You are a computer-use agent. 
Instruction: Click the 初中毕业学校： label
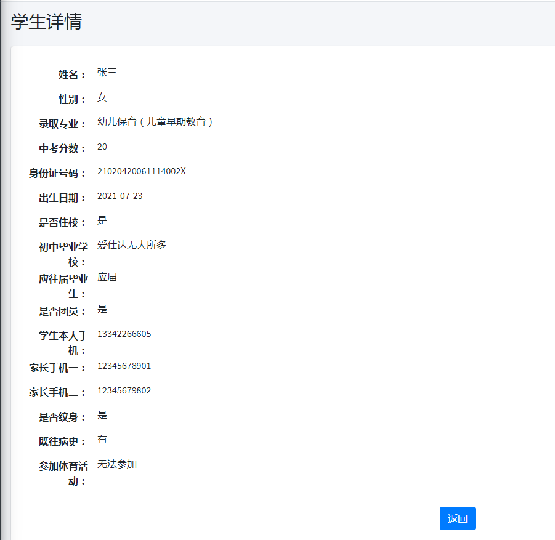pos(63,254)
